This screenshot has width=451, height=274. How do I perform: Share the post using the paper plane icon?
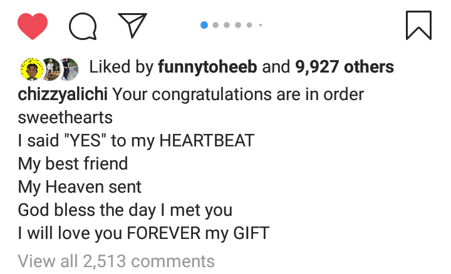(132, 26)
